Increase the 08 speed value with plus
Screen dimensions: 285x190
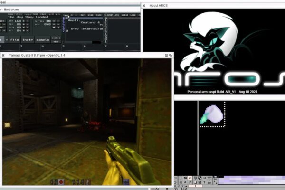coord(24,24)
